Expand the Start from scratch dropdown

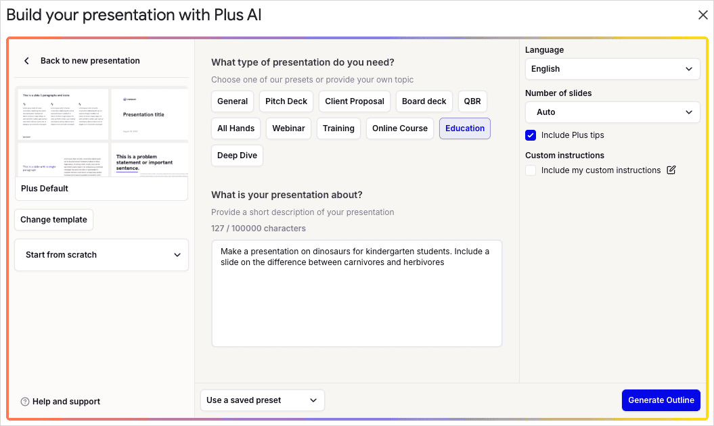102,255
